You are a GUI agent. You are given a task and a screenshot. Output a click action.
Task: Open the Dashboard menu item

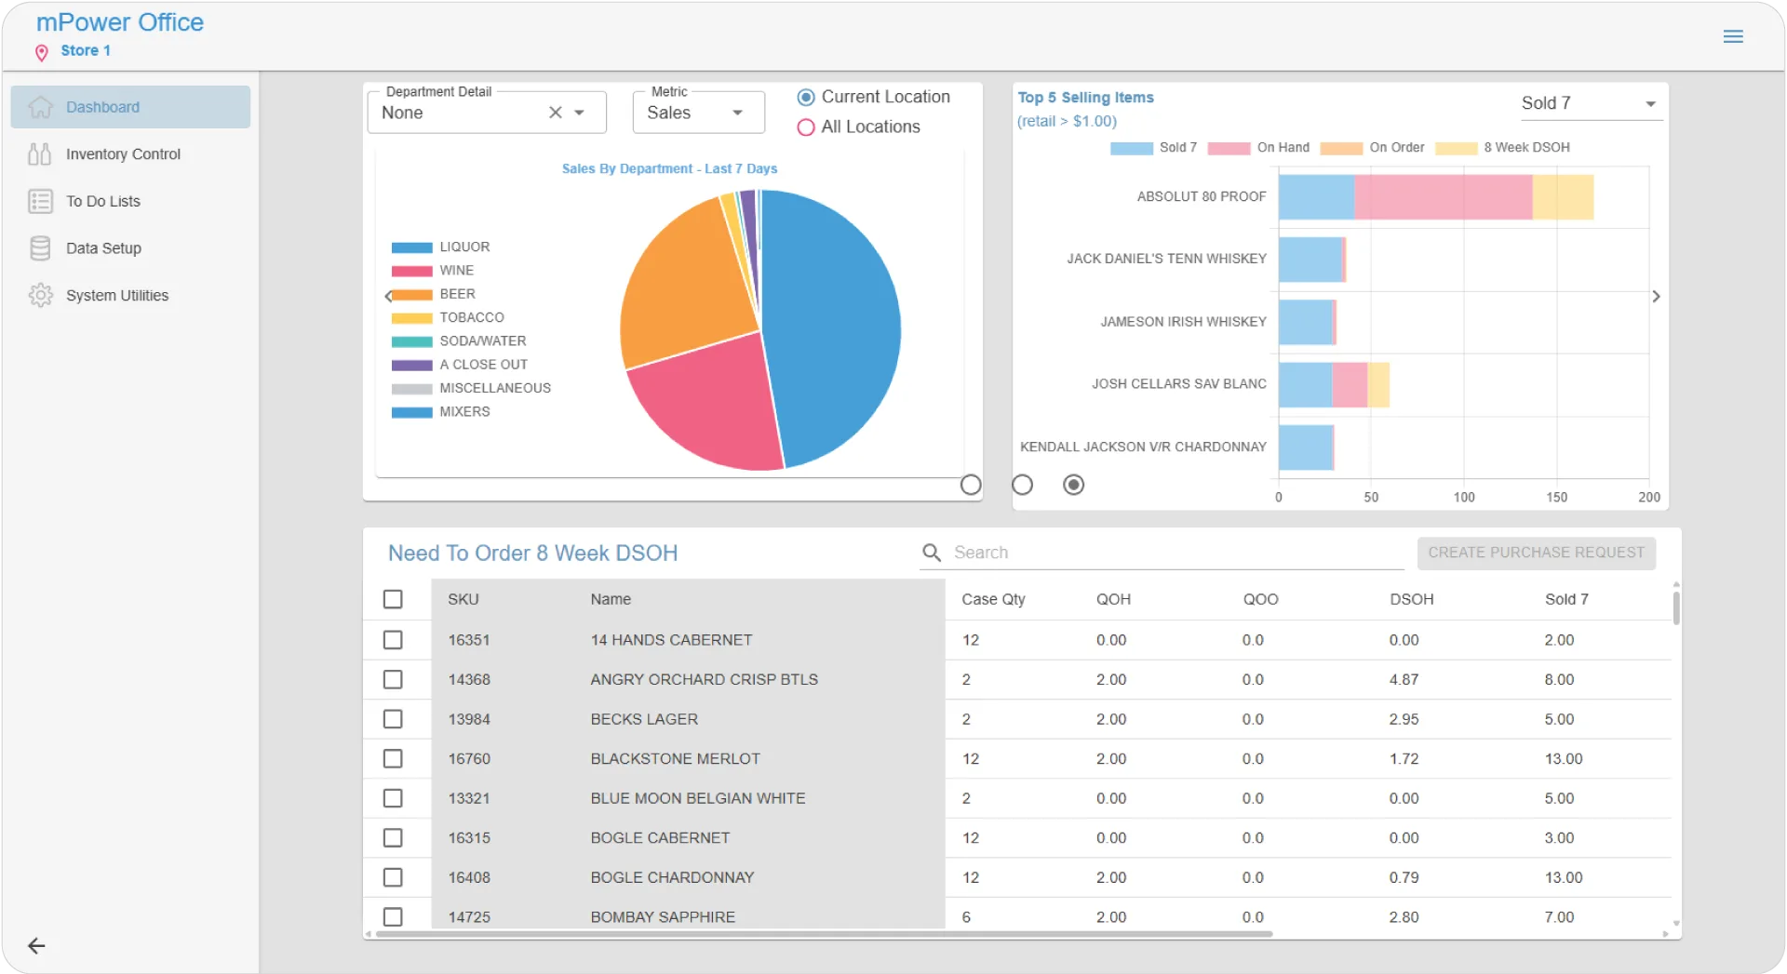click(130, 107)
